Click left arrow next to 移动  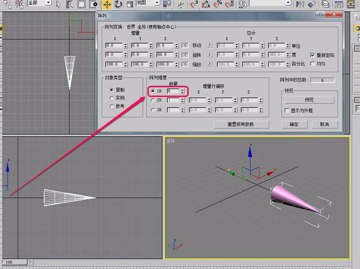pyautogui.click(x=185, y=45)
